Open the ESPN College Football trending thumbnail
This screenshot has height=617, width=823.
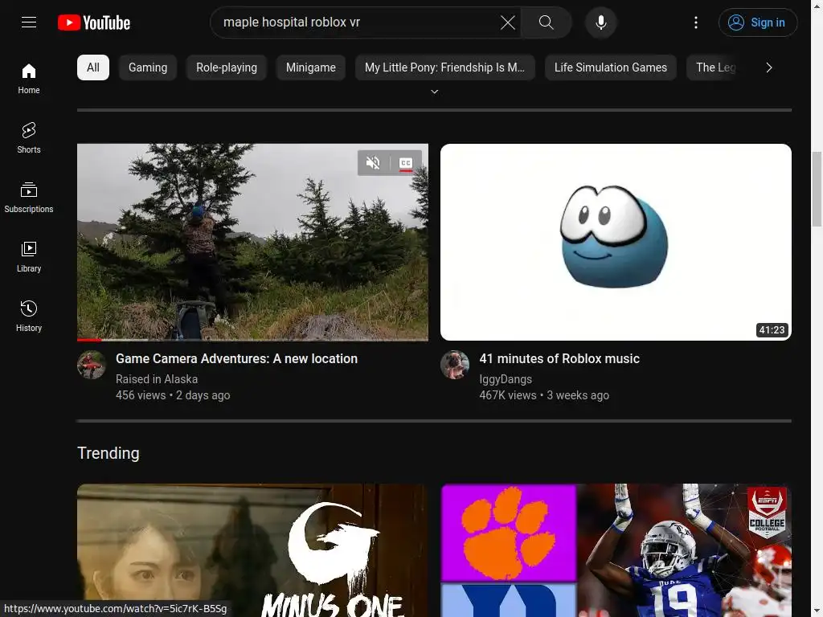coord(616,550)
